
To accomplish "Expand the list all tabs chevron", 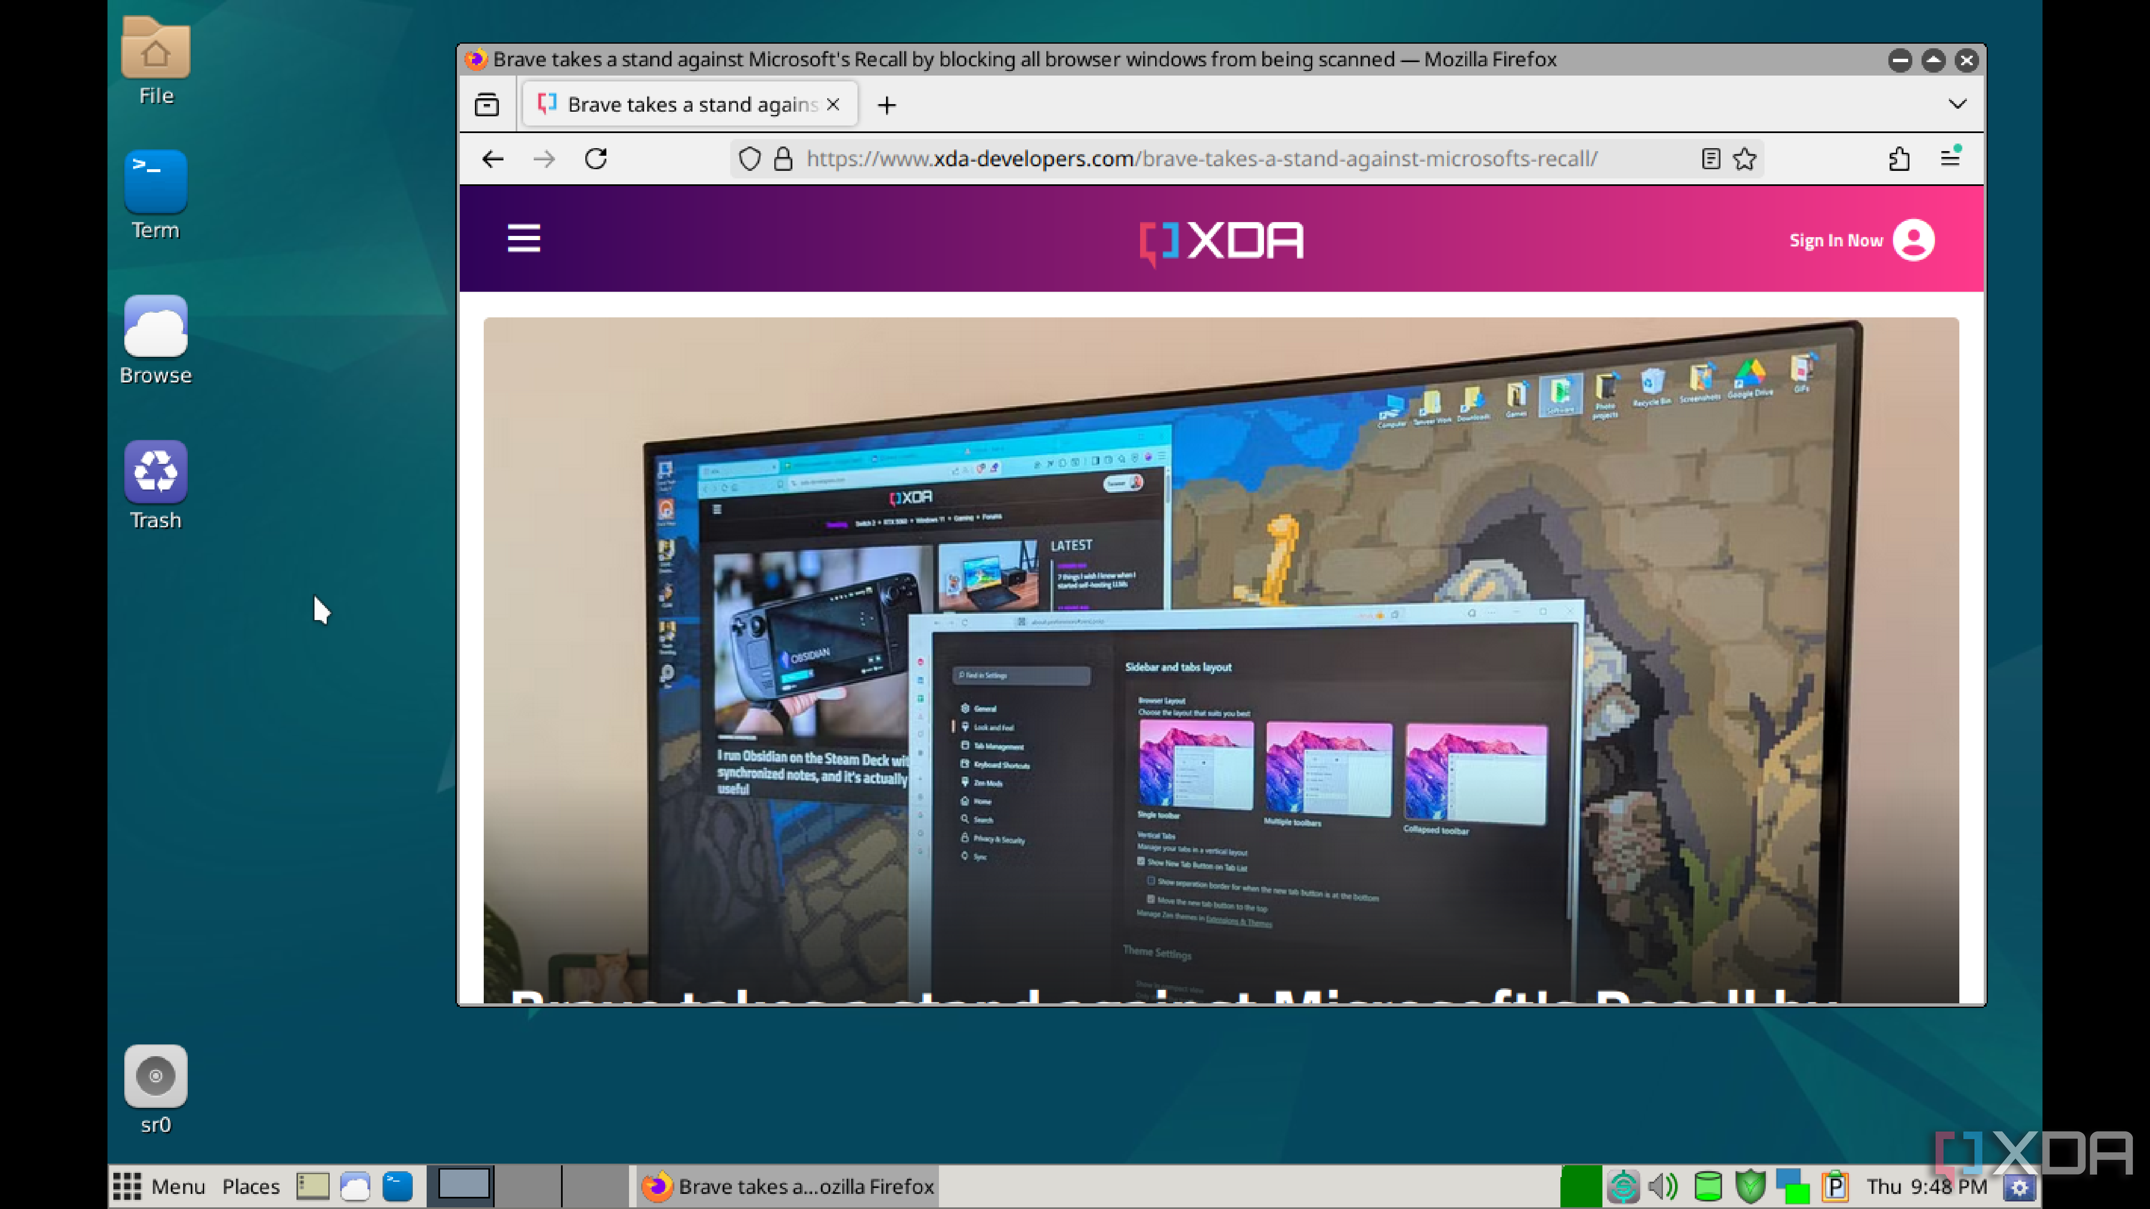I will point(1957,103).
